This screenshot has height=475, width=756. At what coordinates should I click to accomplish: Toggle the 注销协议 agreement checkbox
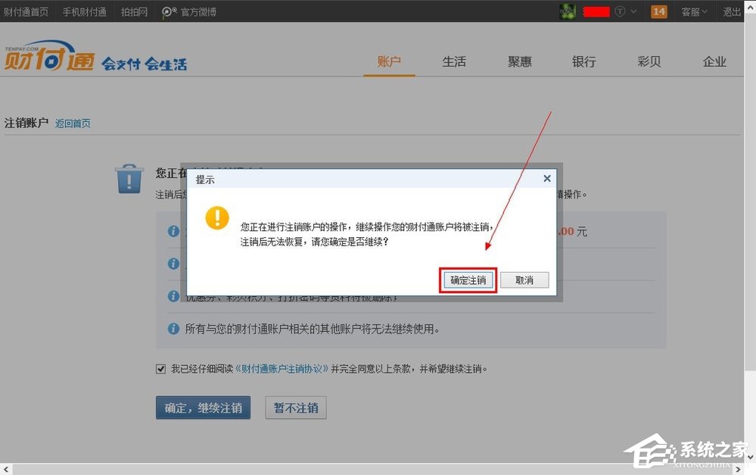click(160, 368)
